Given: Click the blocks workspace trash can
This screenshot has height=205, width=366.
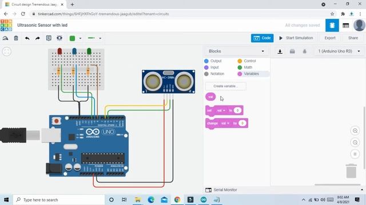Looking at the screenshot, I should (x=351, y=171).
